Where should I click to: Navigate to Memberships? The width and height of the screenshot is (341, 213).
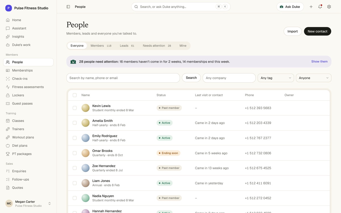coord(28,70)
